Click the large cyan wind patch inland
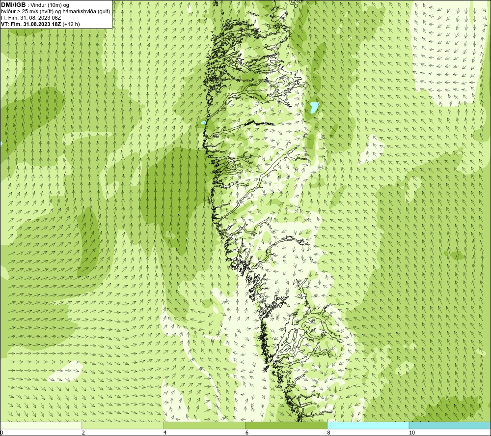Image resolution: width=491 pixels, height=436 pixels. coord(314,107)
